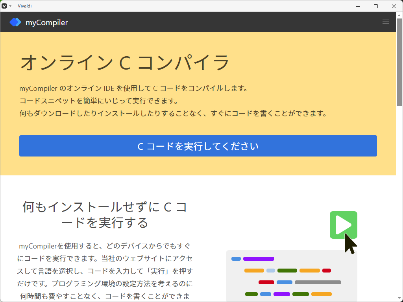Click the scrollbar down arrow icon
This screenshot has width=403, height=302.
pos(399,299)
